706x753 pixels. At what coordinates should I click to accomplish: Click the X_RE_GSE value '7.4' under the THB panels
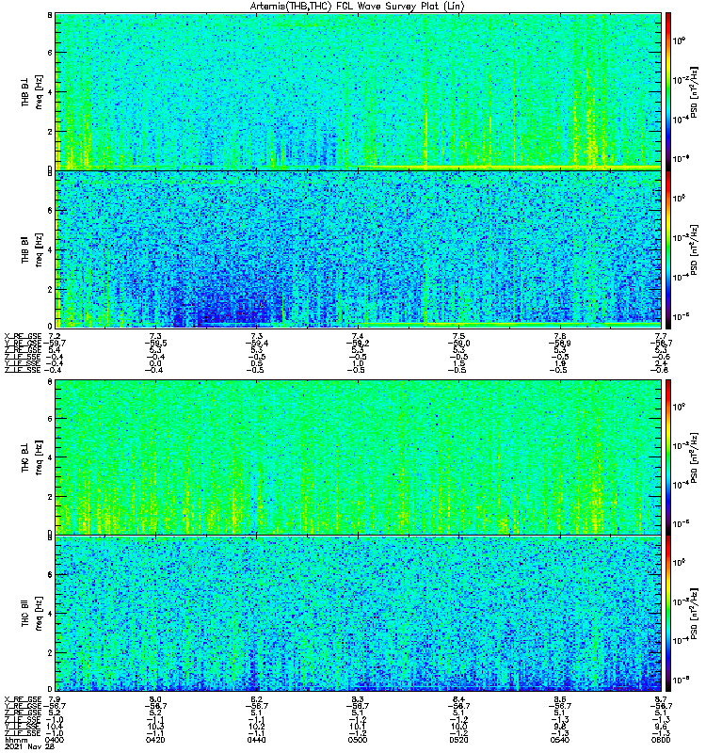click(x=358, y=336)
